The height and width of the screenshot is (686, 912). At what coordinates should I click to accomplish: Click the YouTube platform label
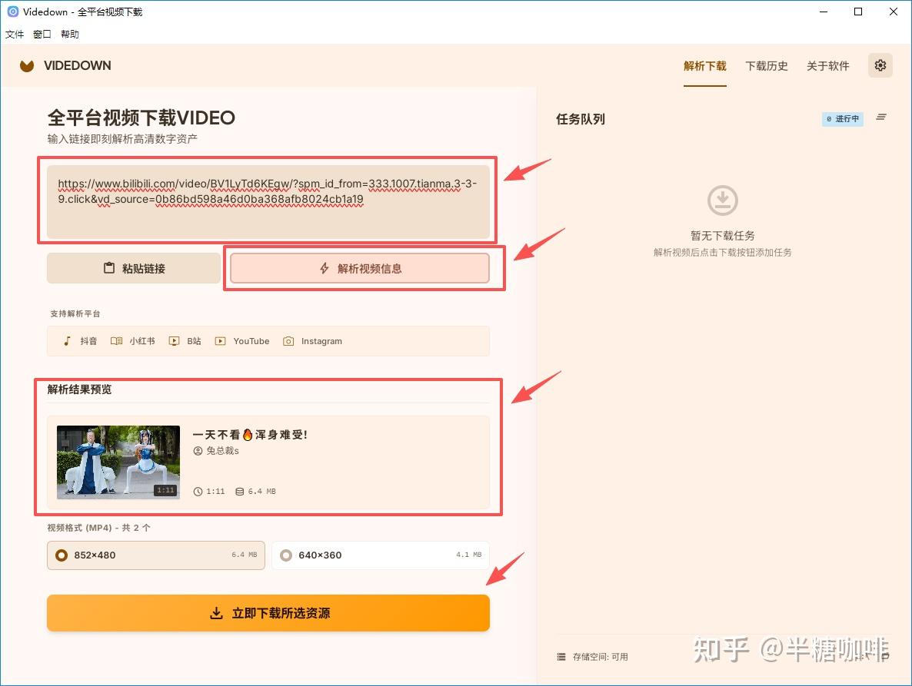pos(251,341)
